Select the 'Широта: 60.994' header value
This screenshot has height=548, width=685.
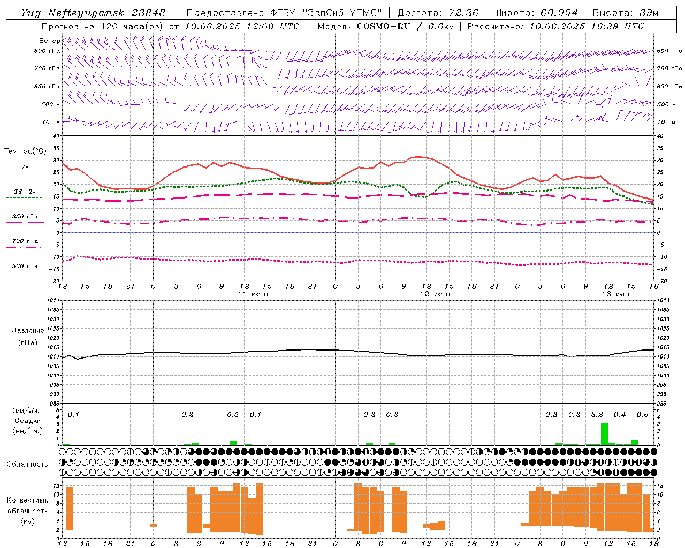pos(535,13)
